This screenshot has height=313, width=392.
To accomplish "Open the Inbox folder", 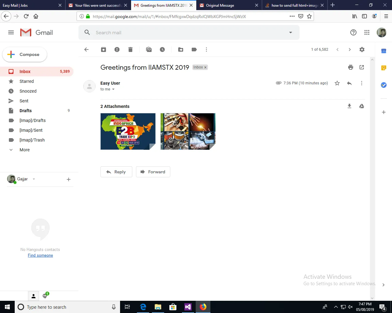I will [37, 72].
